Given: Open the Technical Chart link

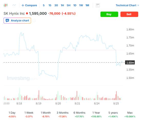Looking at the screenshot, I should coord(126,5).
